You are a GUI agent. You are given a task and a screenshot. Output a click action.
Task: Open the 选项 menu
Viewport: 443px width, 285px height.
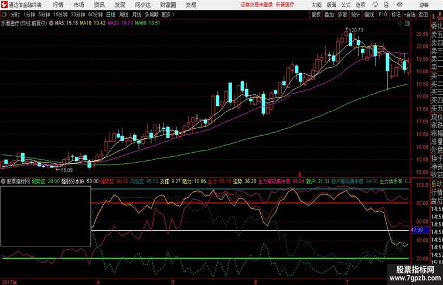coord(360,5)
